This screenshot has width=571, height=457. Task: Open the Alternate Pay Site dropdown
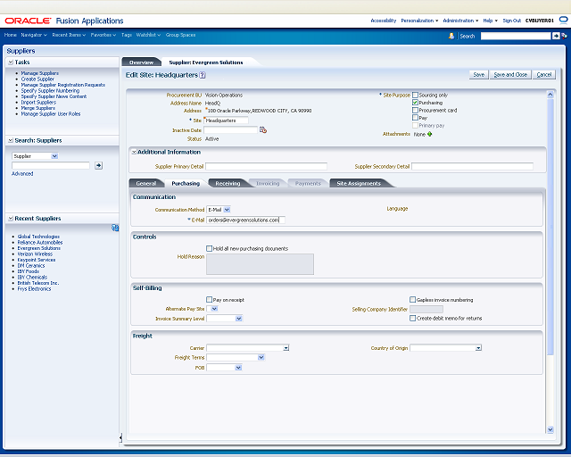click(x=214, y=309)
